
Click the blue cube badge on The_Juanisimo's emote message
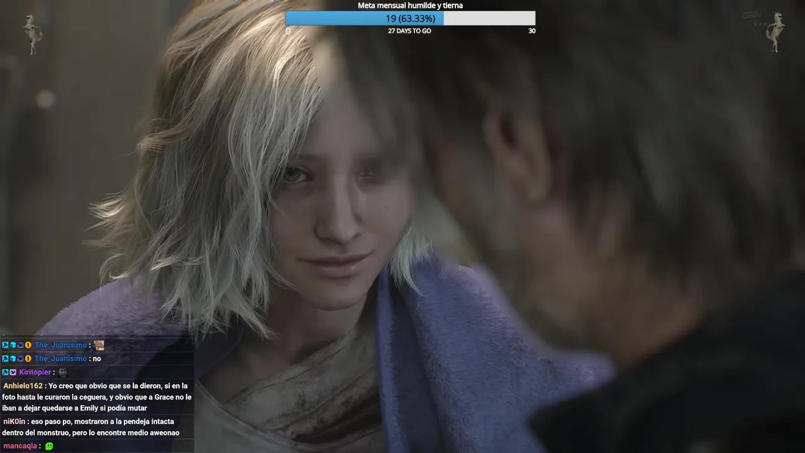pos(13,345)
